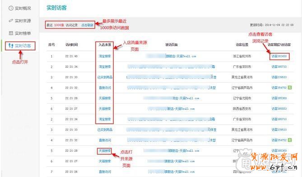The image size is (302, 177).
Task: Click the 浙江省杭州市 location cell
Action: [x=242, y=56]
